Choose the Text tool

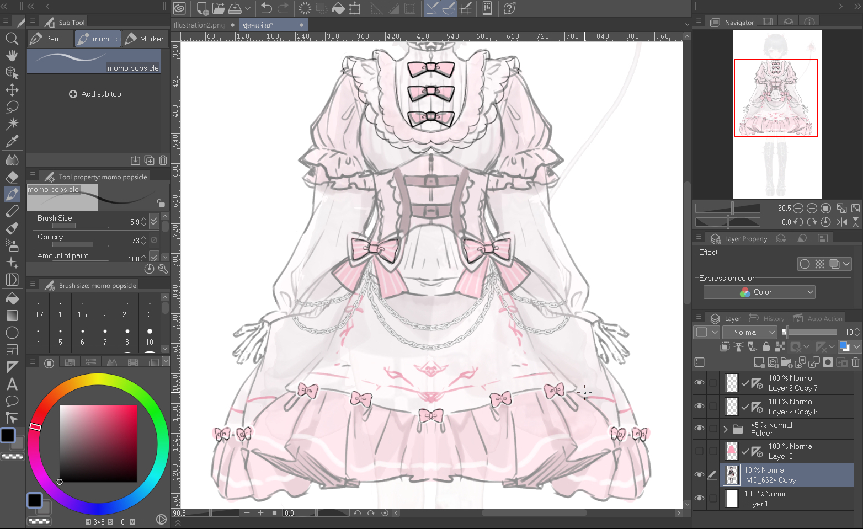[x=12, y=384]
